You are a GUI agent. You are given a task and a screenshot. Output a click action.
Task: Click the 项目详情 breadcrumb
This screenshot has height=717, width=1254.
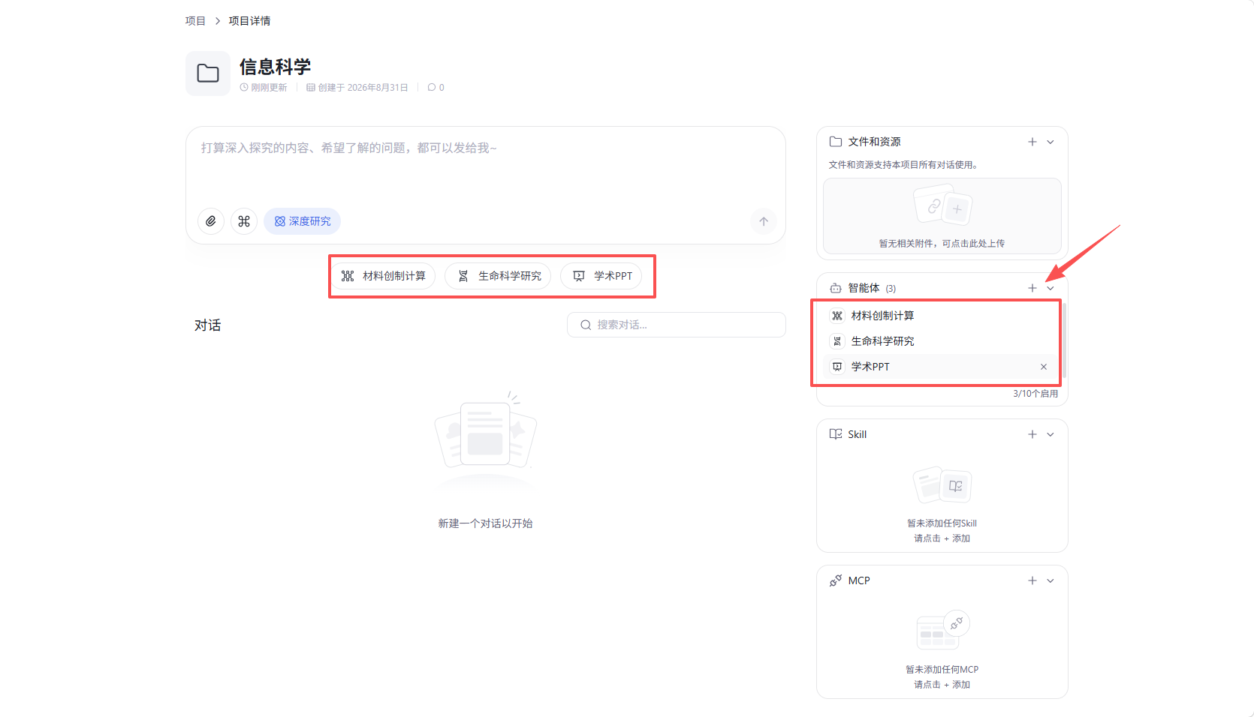click(x=250, y=21)
